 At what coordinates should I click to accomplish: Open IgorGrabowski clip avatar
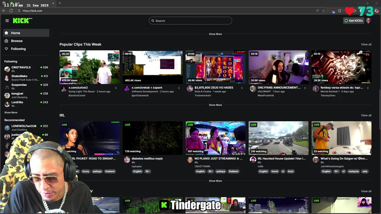point(127,89)
